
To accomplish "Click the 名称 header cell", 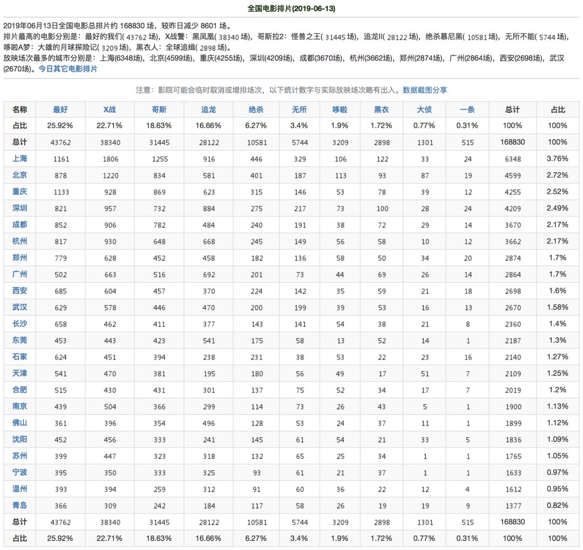I will point(20,110).
